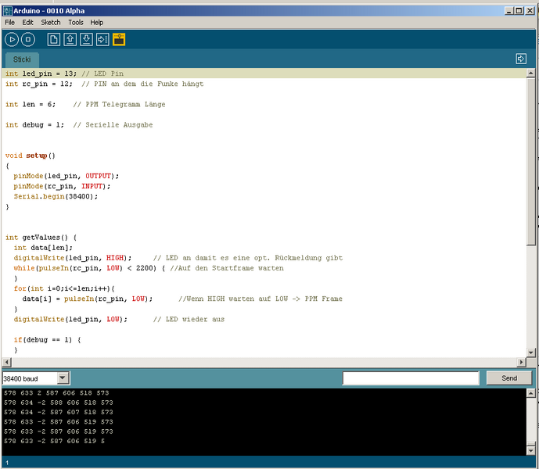Click the Open sketch up-arrow icon
539x469 pixels.
click(x=70, y=39)
